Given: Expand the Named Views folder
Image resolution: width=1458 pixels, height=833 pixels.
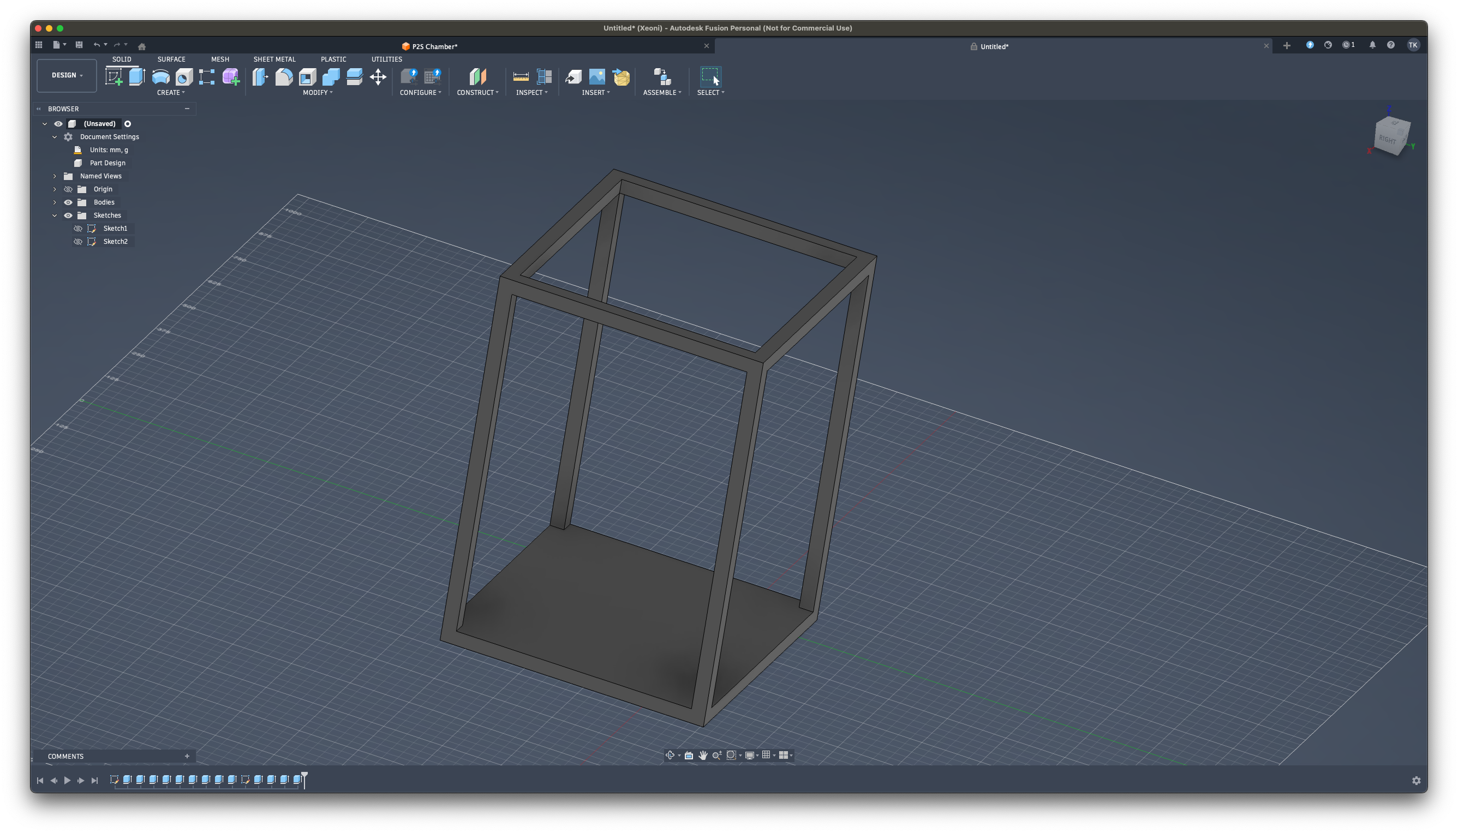Looking at the screenshot, I should click(55, 176).
